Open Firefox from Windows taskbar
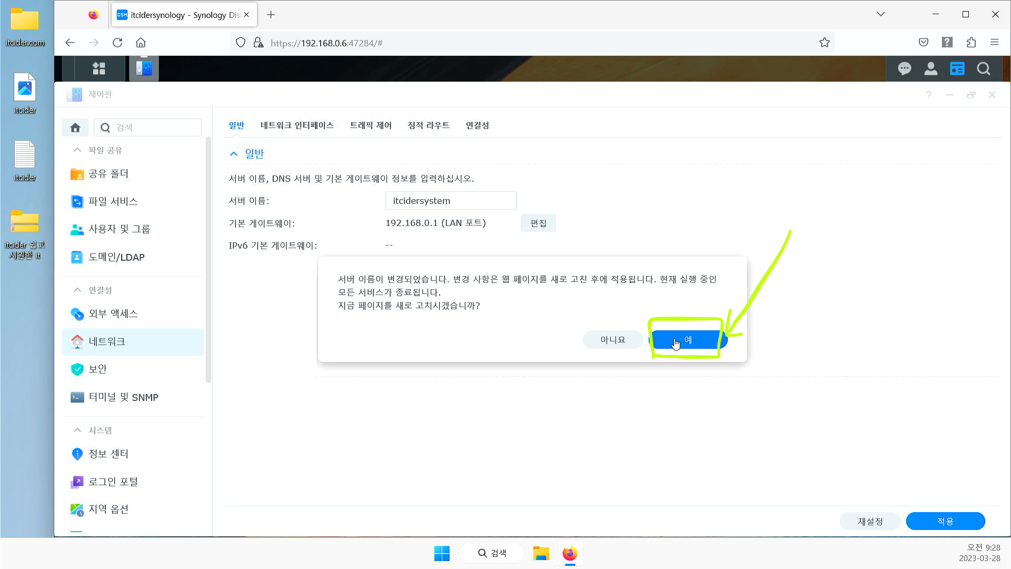1011x569 pixels. 570,554
